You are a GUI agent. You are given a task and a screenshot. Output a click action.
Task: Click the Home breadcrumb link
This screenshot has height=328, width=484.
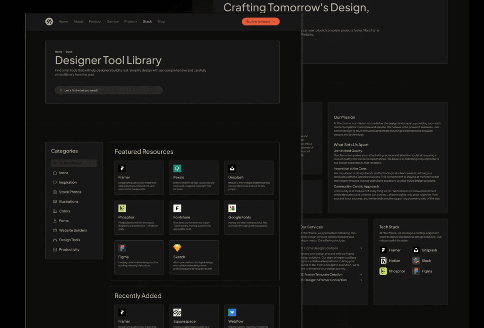pos(58,52)
